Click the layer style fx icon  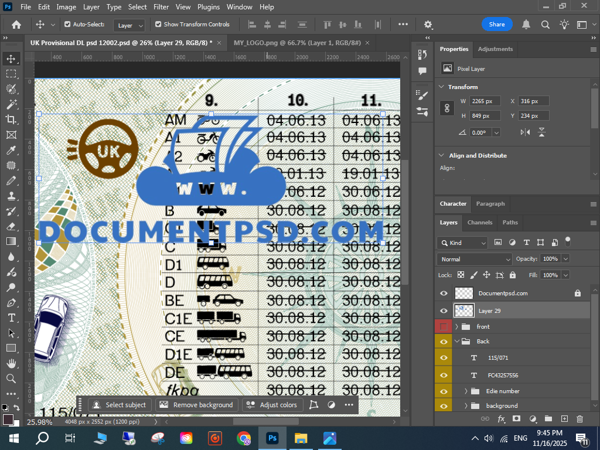click(501, 419)
